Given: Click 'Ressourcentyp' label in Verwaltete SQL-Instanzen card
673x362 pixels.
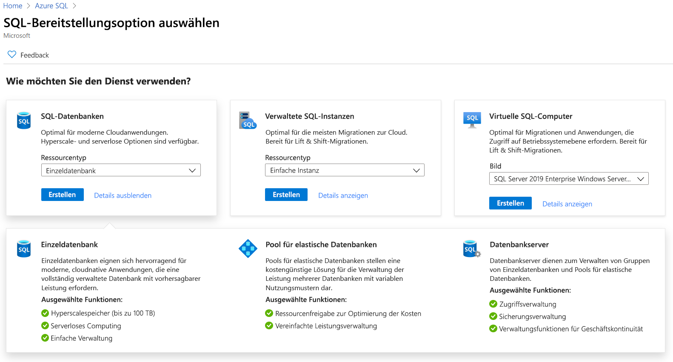Looking at the screenshot, I should click(288, 158).
